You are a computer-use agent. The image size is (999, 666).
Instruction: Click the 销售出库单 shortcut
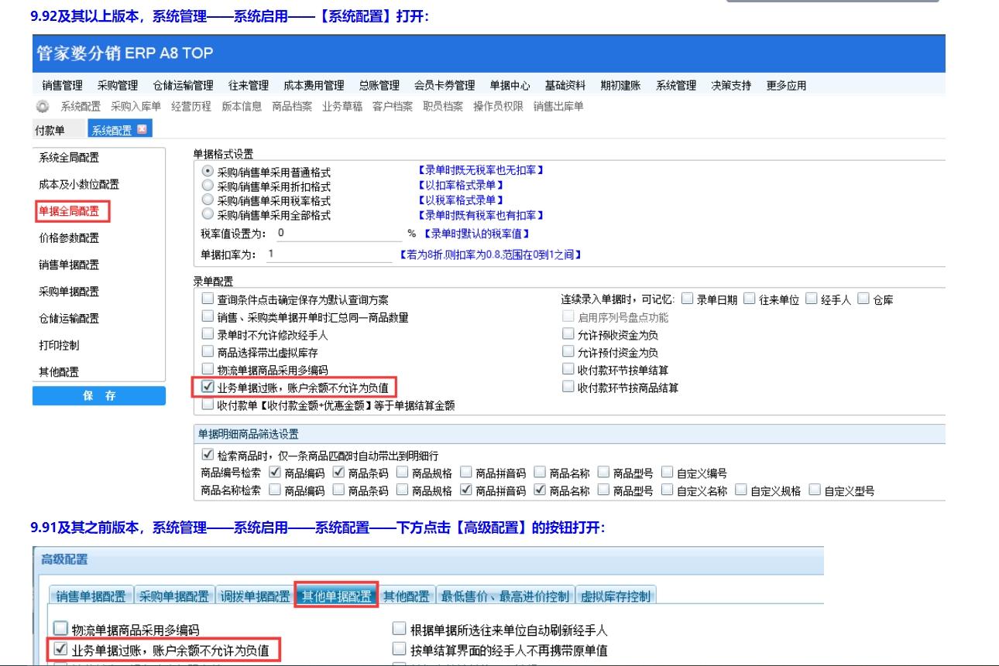click(x=558, y=107)
